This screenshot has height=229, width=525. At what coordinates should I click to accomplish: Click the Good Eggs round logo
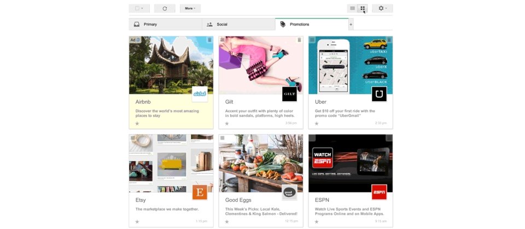pyautogui.click(x=290, y=192)
